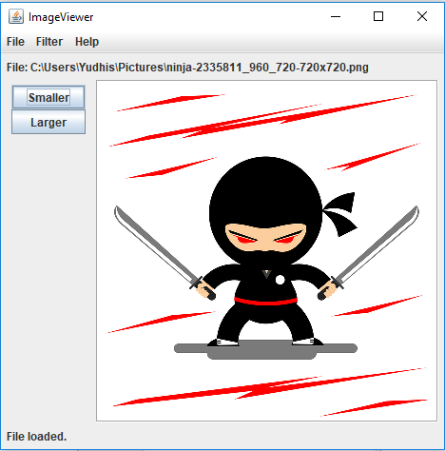Minimize the ImageViewer window

click(336, 16)
